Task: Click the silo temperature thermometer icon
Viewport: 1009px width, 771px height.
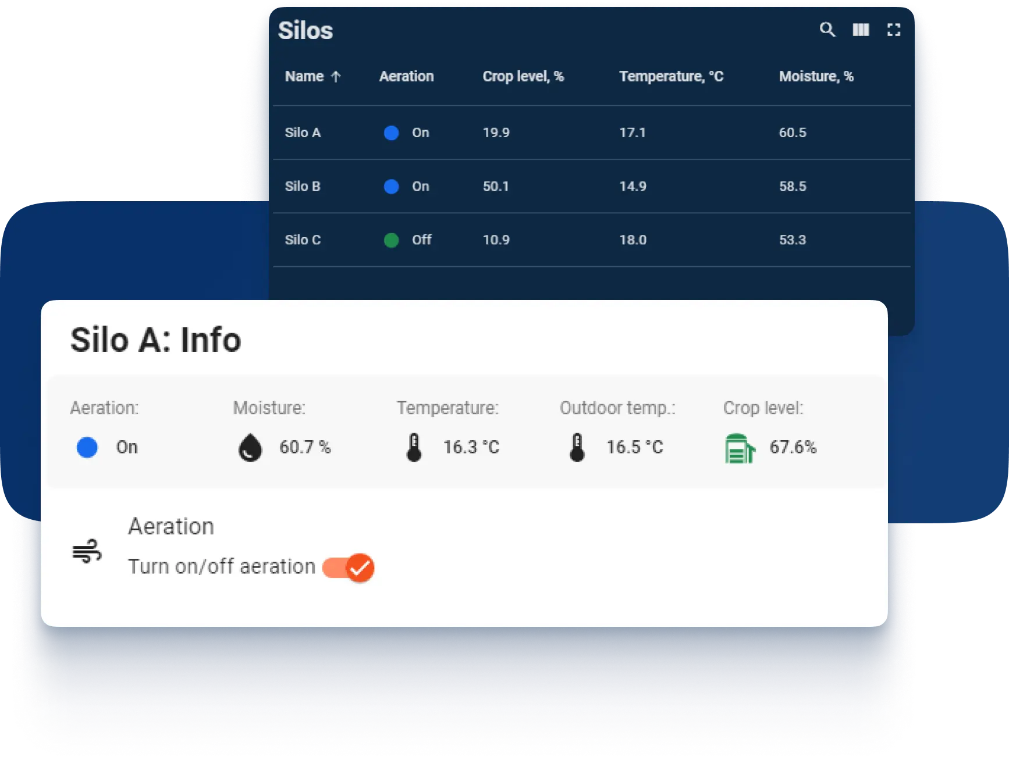Action: (414, 448)
